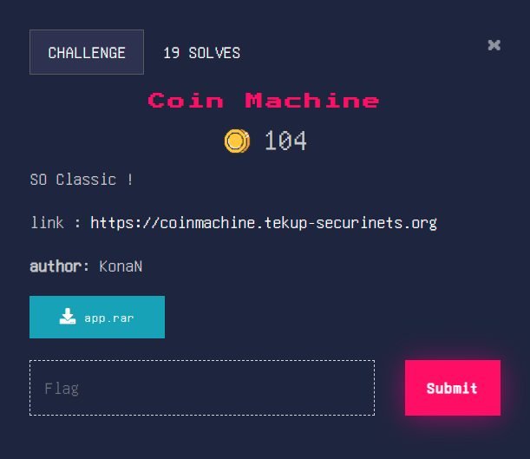Download the app.rar file
Image resolution: width=530 pixels, height=459 pixels.
coord(97,317)
